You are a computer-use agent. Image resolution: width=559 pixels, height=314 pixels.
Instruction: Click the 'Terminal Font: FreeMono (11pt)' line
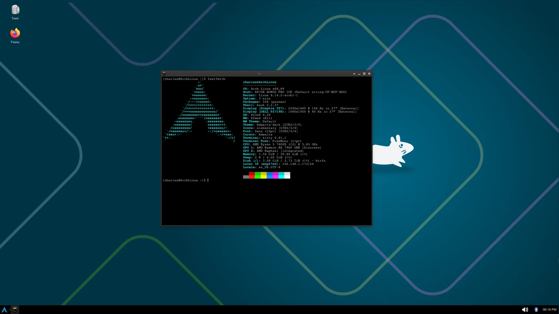click(x=272, y=141)
